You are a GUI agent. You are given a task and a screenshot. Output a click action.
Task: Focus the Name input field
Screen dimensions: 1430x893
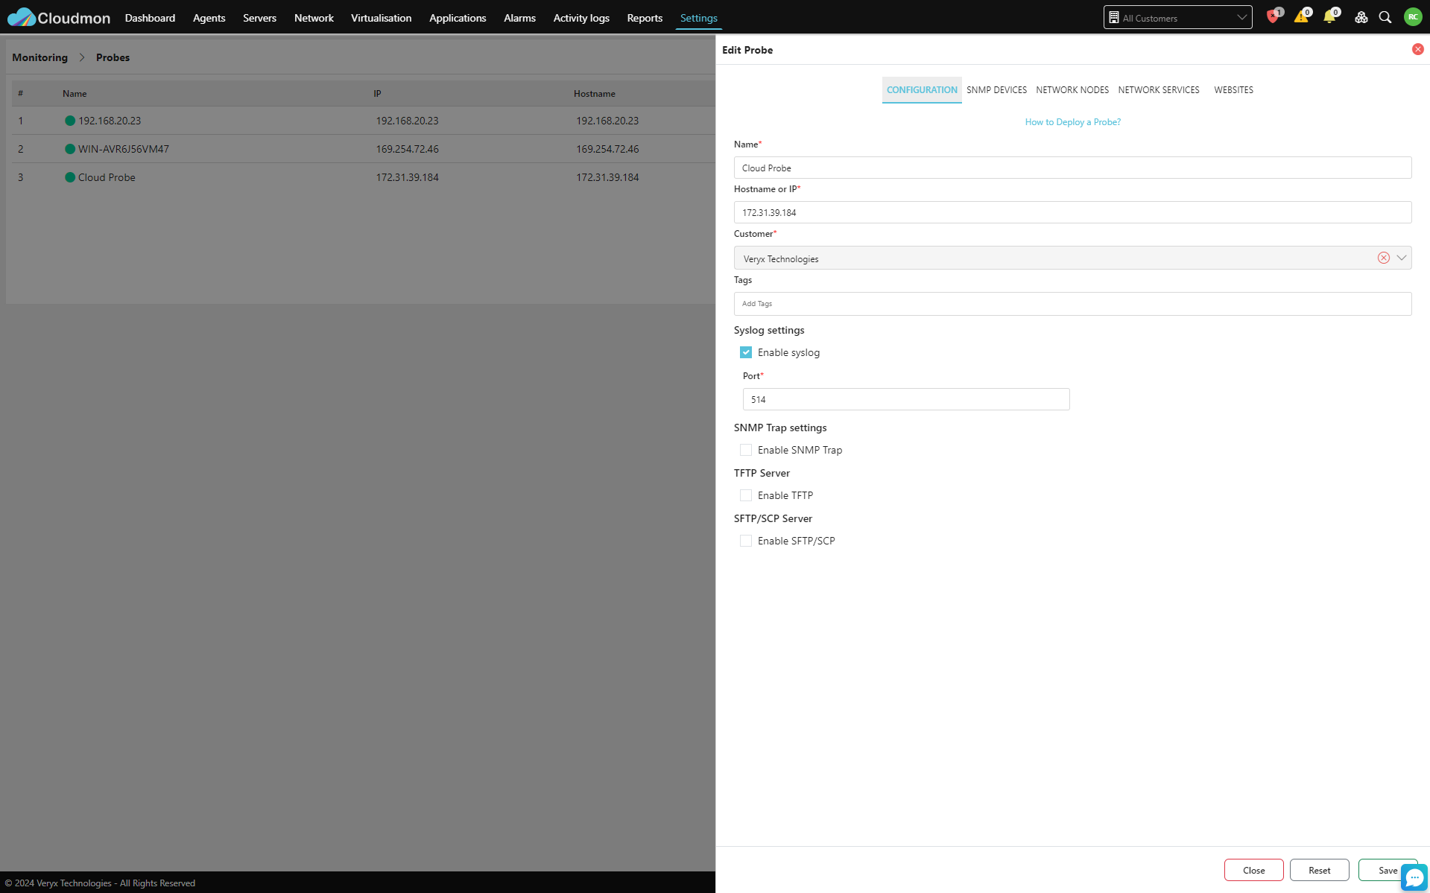[1072, 168]
